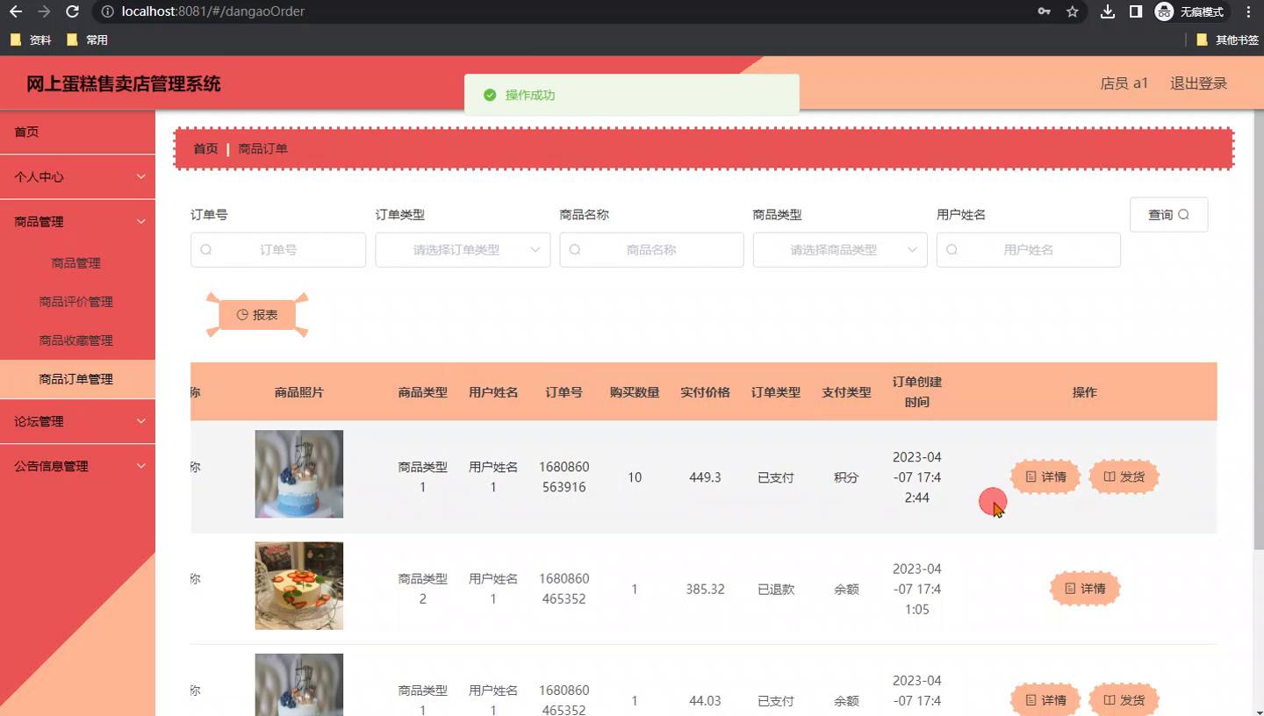Toggle the browser side panel icon
The width and height of the screenshot is (1264, 716).
click(1136, 12)
